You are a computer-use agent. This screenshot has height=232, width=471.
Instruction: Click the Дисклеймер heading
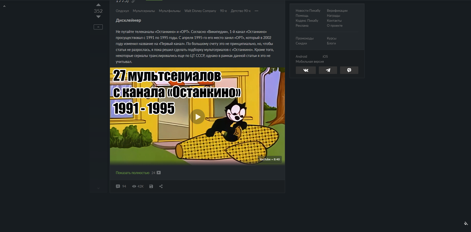(x=128, y=20)
